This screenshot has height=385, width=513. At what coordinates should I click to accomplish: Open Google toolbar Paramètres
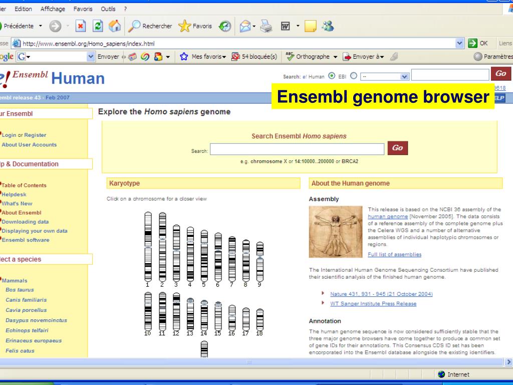[x=493, y=57]
